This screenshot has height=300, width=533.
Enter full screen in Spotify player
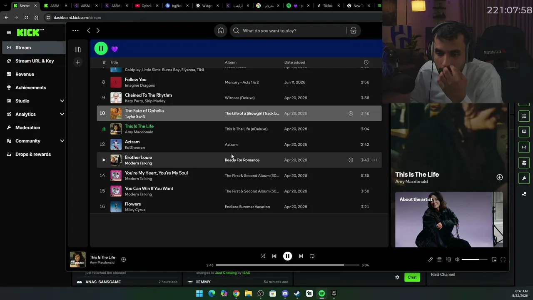(503, 260)
